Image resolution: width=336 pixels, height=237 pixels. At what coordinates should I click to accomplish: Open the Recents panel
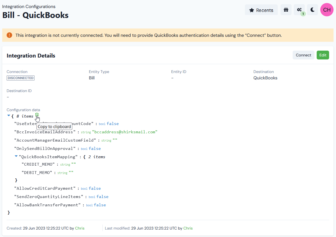pyautogui.click(x=261, y=10)
